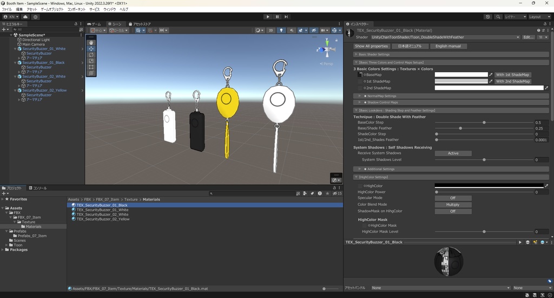
Task: Click the global search magnifier icon
Action: pyautogui.click(x=497, y=17)
